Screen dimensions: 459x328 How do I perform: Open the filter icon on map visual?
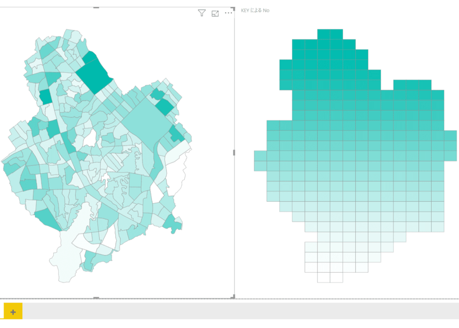202,13
